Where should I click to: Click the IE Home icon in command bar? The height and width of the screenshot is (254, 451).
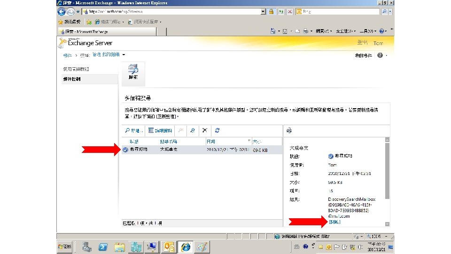pos(273,31)
